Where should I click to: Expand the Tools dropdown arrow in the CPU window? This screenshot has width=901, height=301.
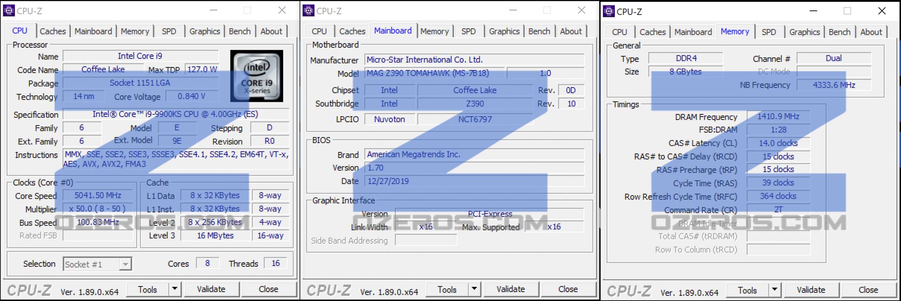click(175, 289)
